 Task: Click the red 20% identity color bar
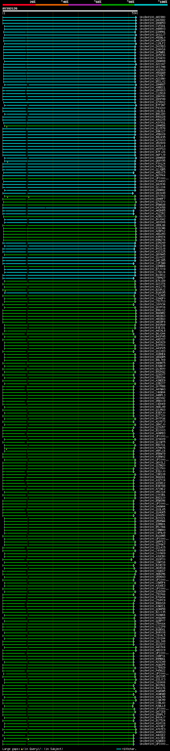(19, 5)
